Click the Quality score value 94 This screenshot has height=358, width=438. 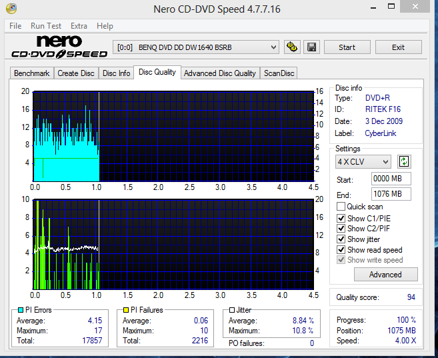click(411, 297)
